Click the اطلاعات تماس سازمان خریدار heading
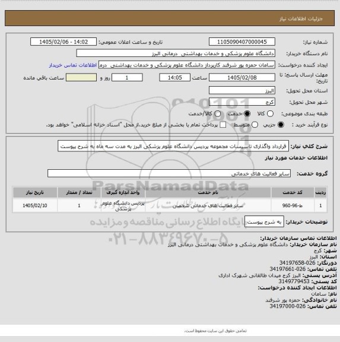This screenshot has height=342, width=340. 298,238
